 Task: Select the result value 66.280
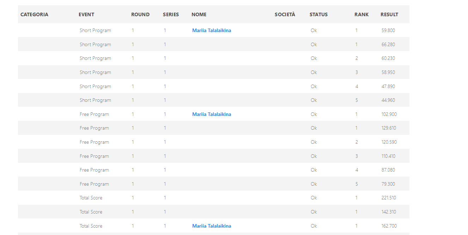click(388, 44)
